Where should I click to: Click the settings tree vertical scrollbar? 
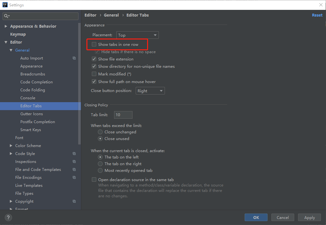pos(79,84)
